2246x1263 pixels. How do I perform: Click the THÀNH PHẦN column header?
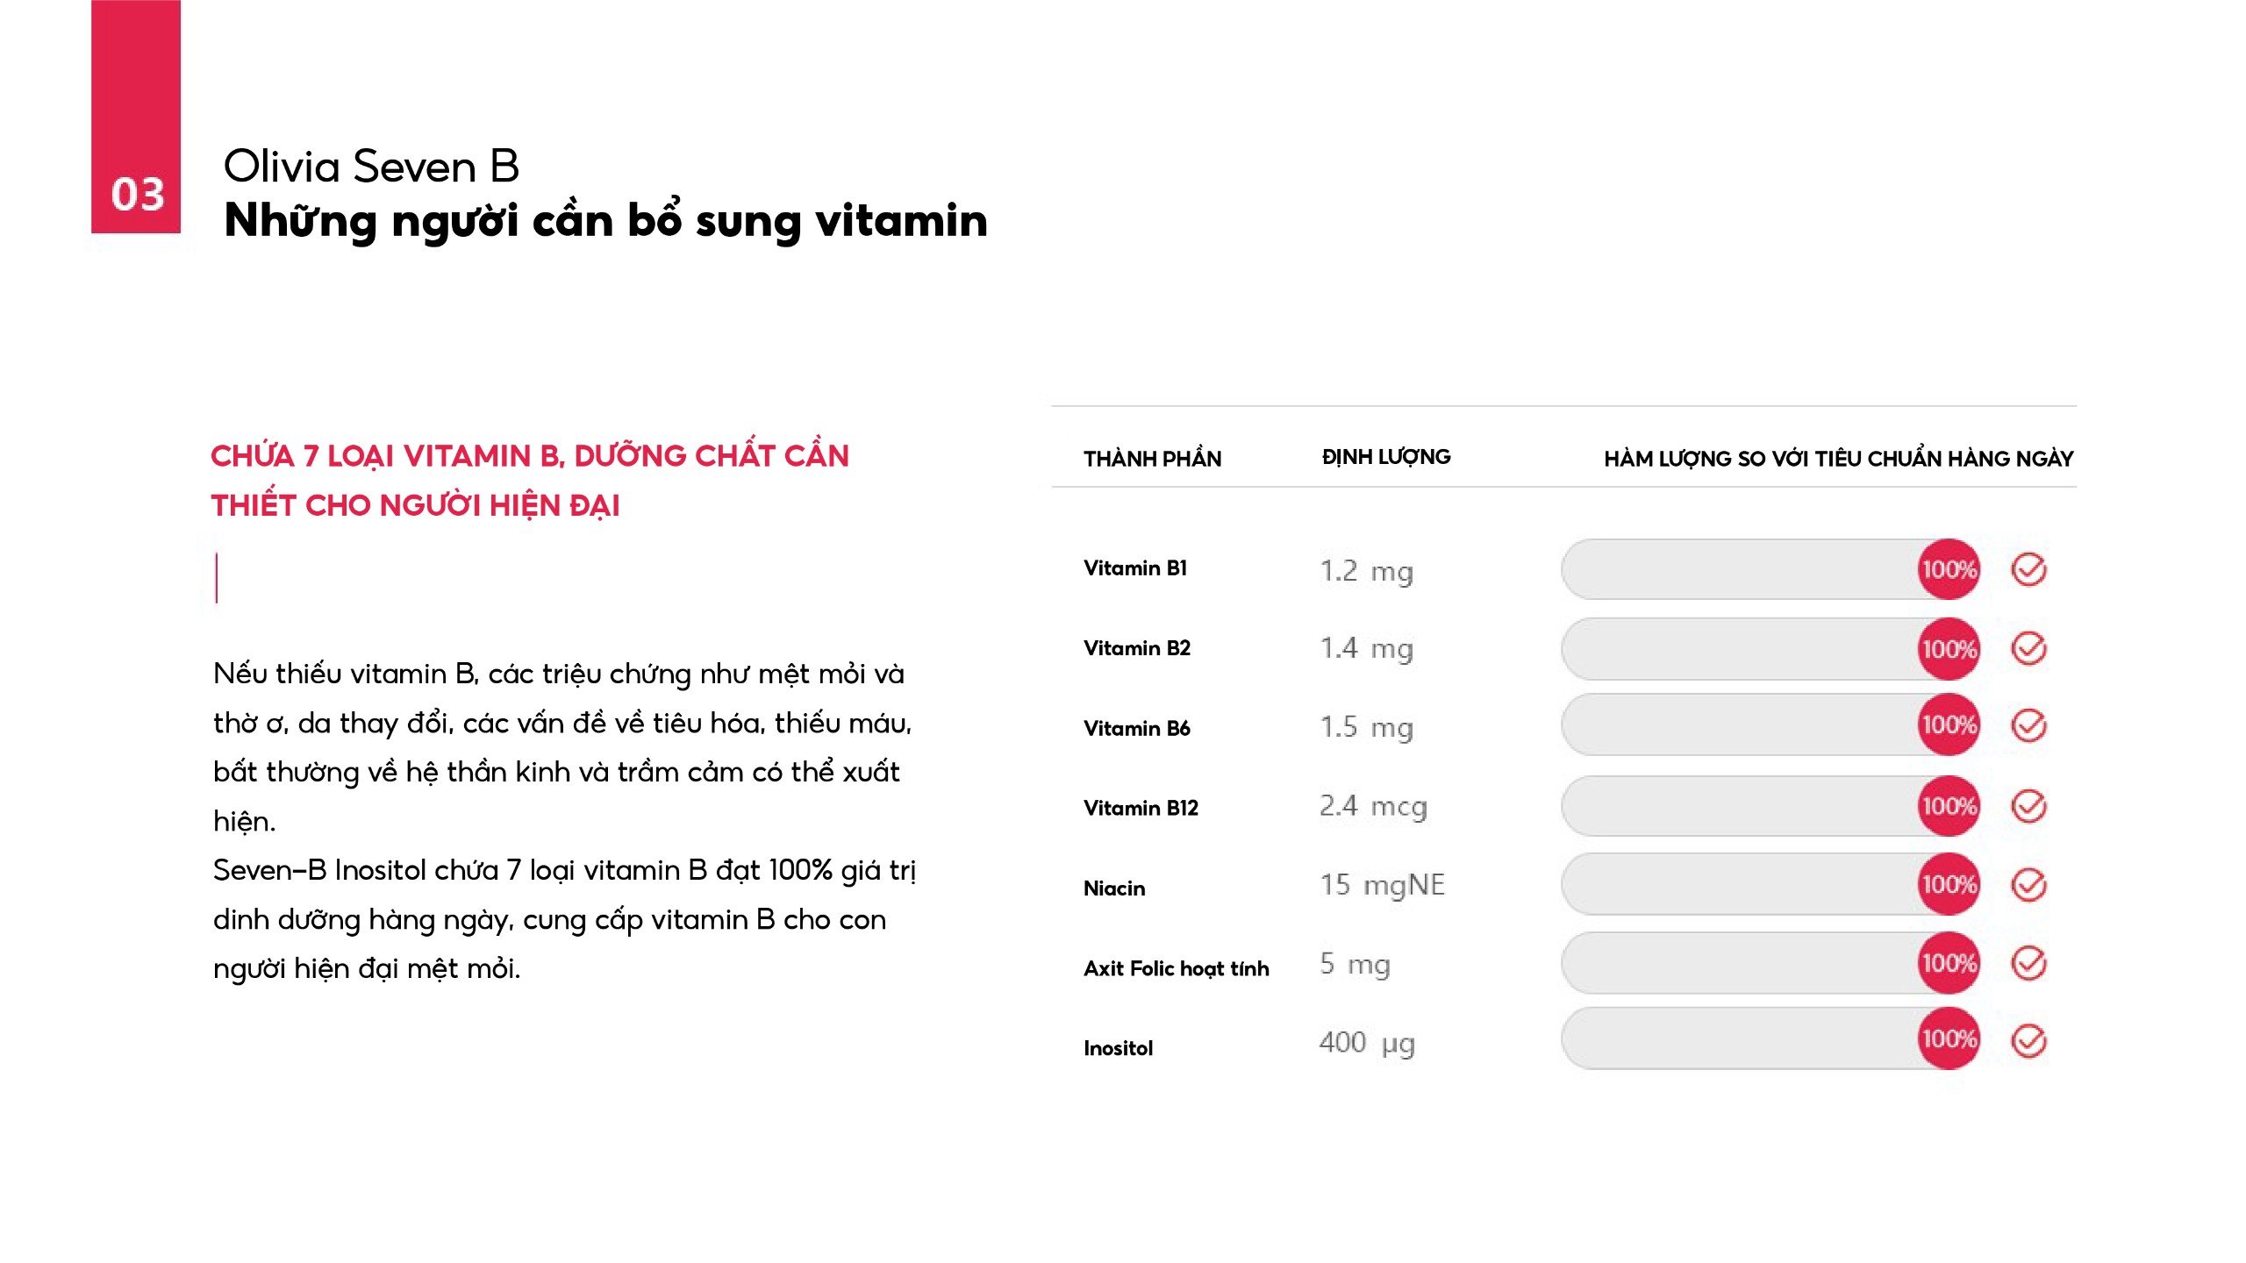1152,459
